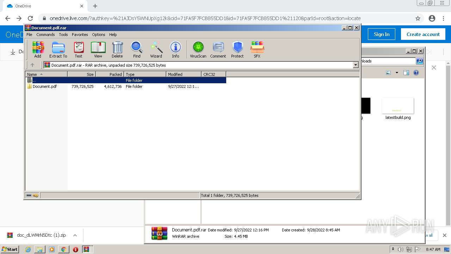
Task: Click the Sign In button on OneDrive
Action: pos(382,34)
